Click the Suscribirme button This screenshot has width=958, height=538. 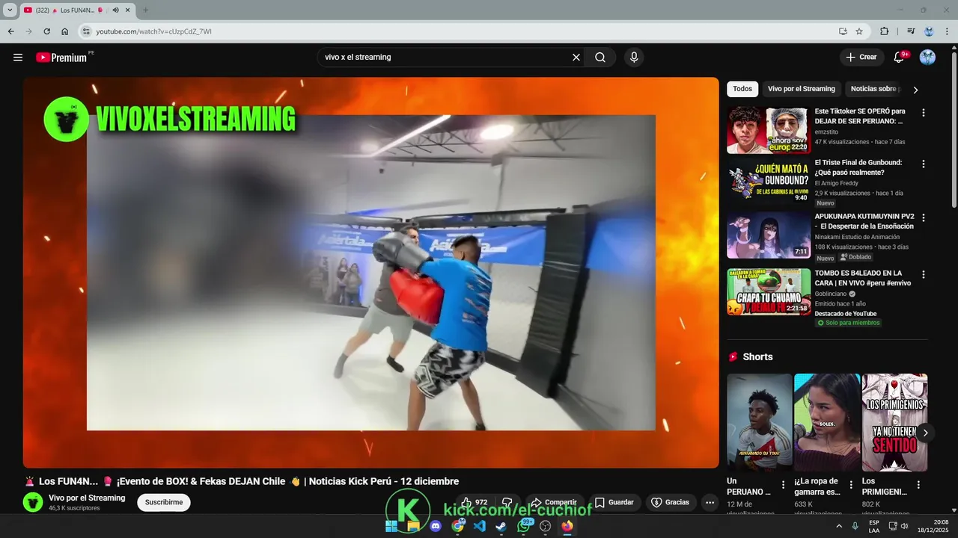click(x=164, y=502)
